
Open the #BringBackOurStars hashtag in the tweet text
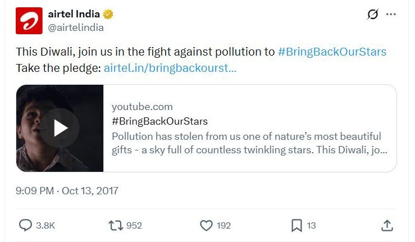pos(332,52)
